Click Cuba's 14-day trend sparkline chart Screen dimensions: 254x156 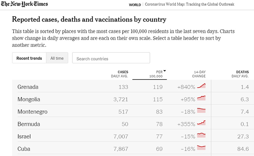[201, 148]
